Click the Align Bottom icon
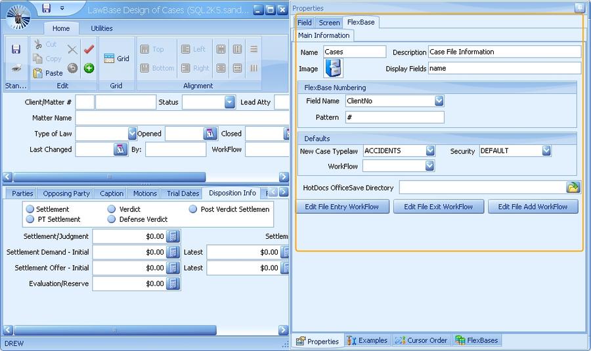The width and height of the screenshot is (591, 351). (x=144, y=68)
